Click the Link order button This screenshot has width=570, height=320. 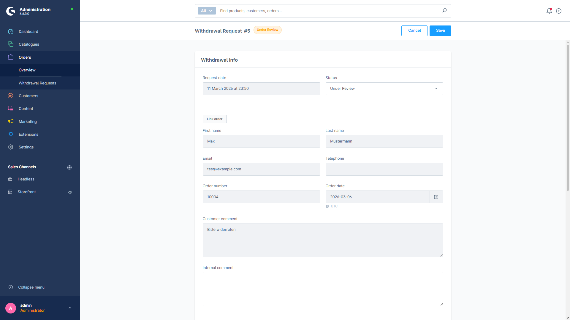[214, 119]
